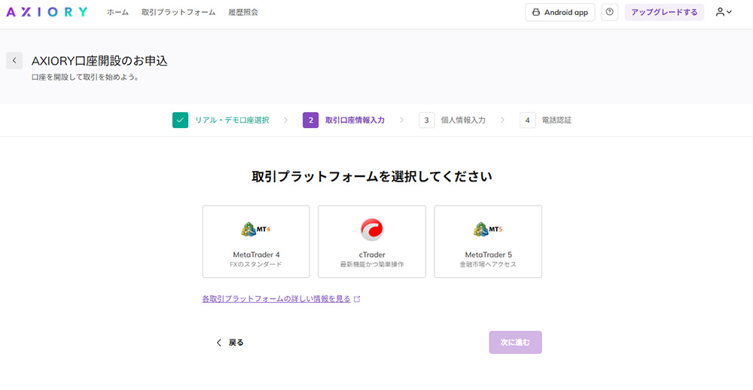
Task: Open the user account menu
Action: coord(723,13)
